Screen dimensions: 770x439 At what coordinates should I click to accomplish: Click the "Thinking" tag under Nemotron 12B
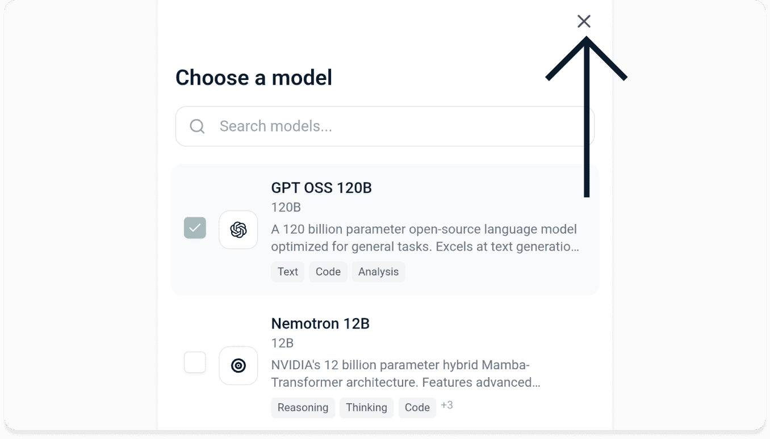click(x=366, y=407)
